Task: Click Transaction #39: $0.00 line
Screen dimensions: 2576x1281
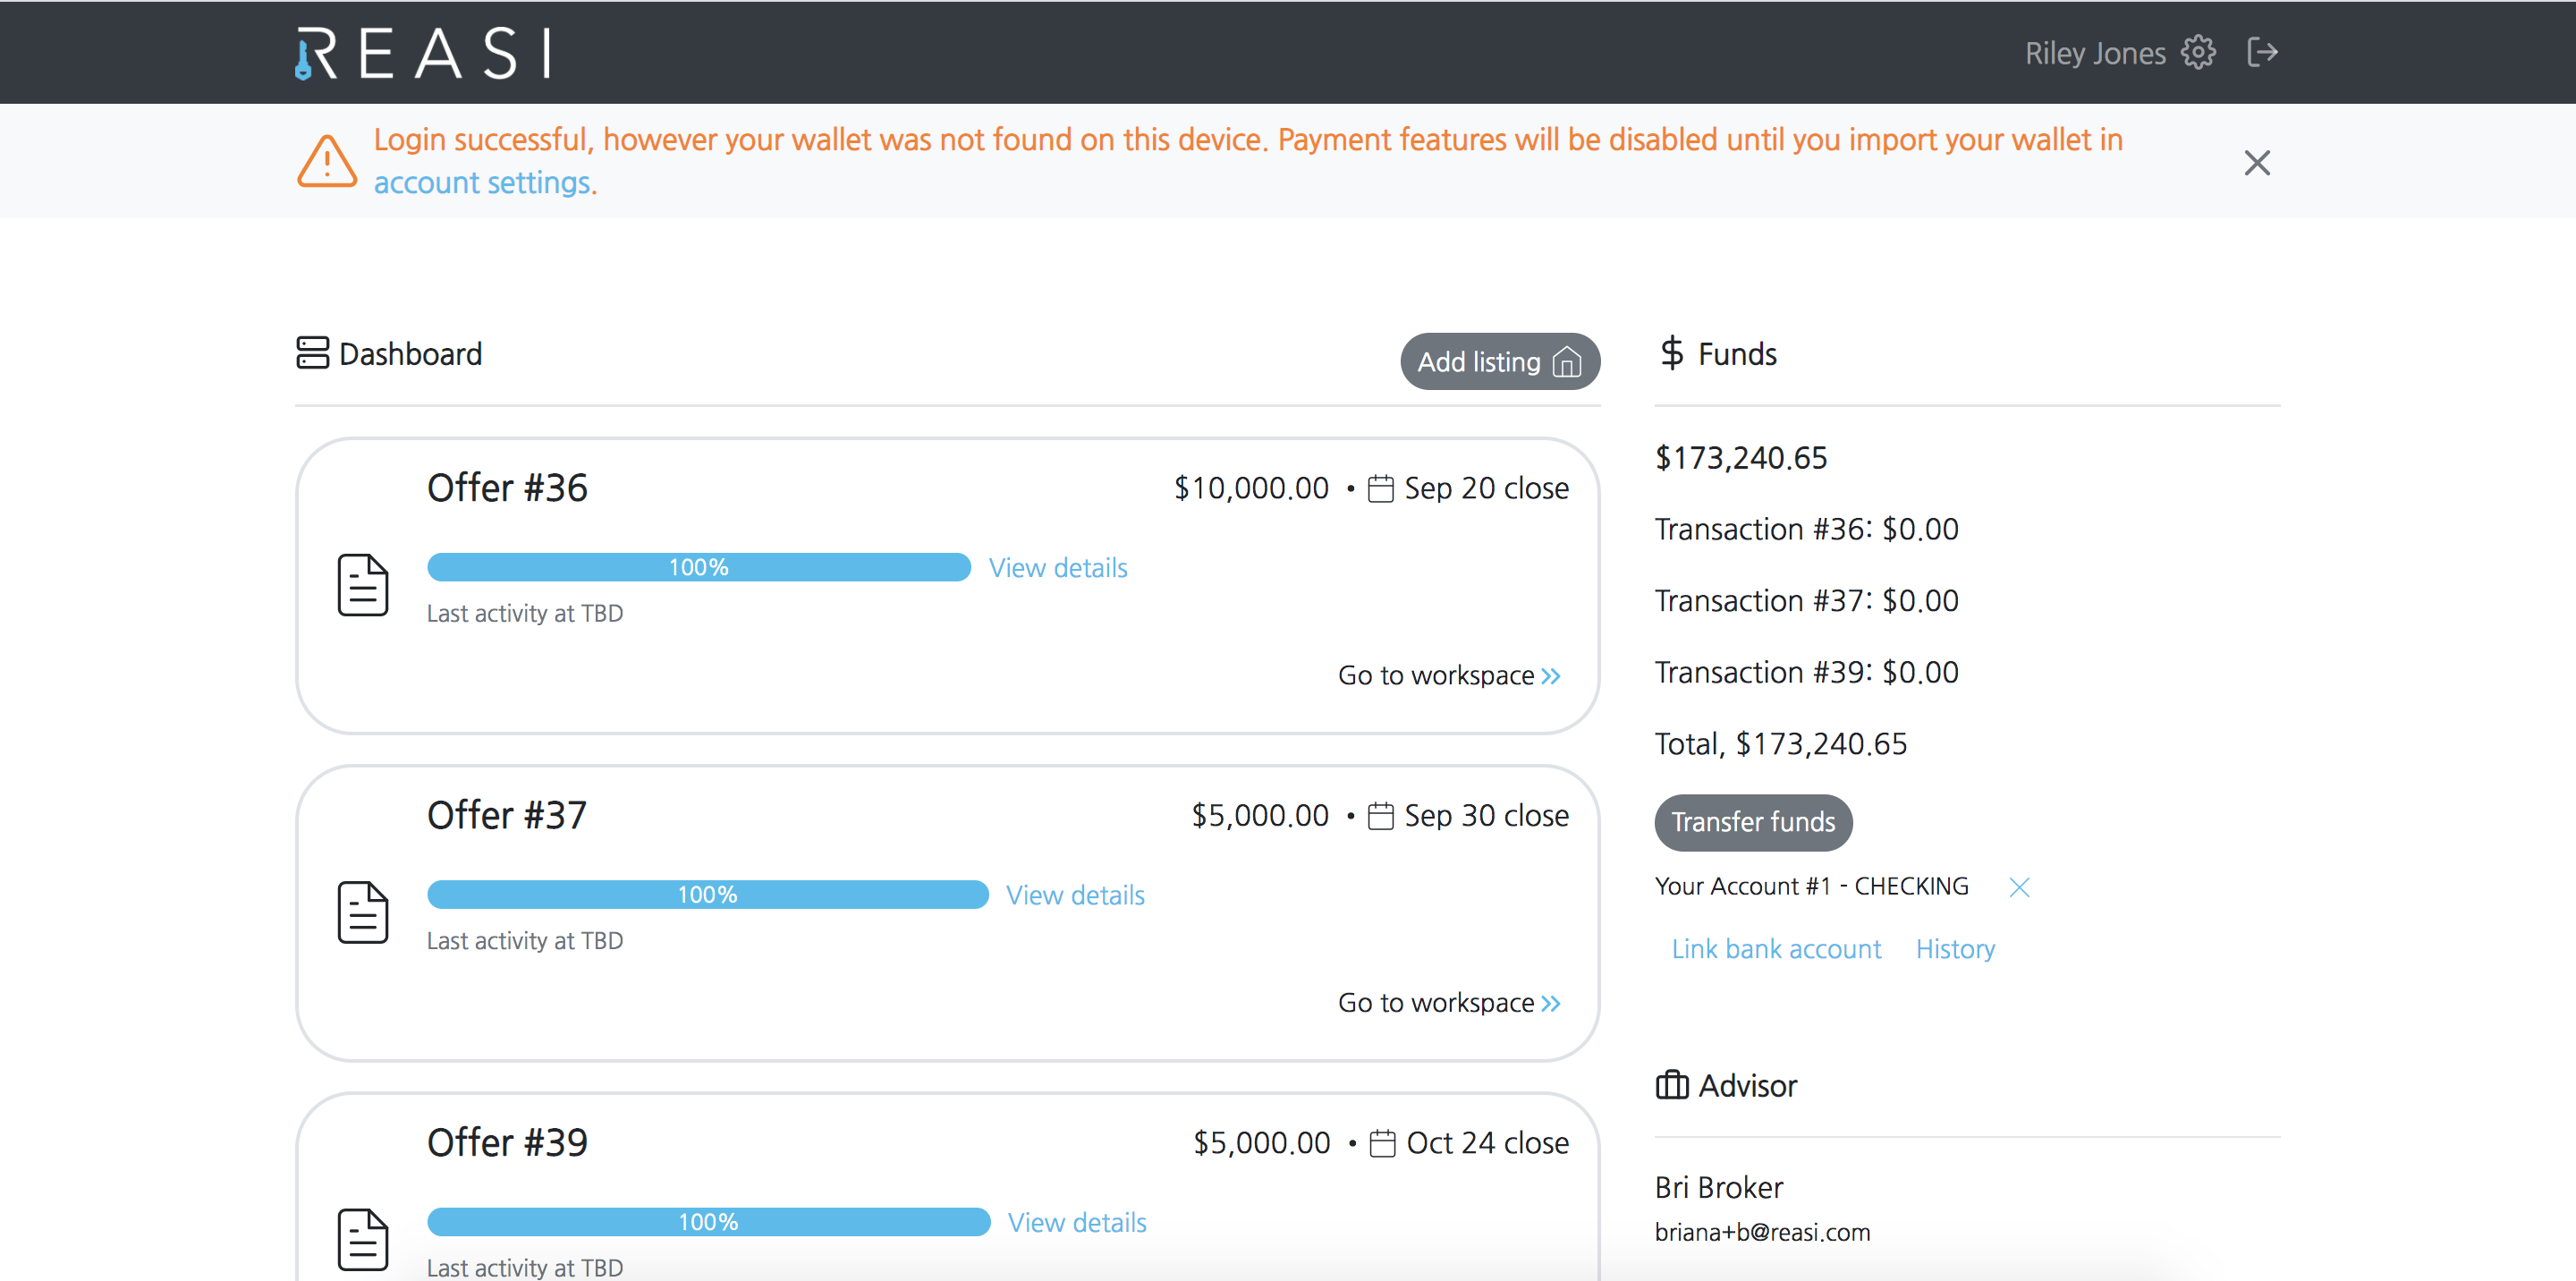Action: (x=1806, y=672)
